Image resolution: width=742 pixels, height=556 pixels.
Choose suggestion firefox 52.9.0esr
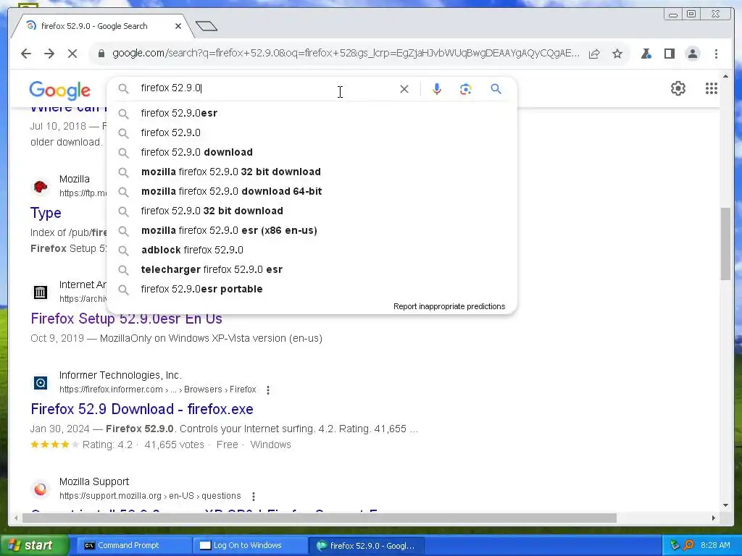312,114
